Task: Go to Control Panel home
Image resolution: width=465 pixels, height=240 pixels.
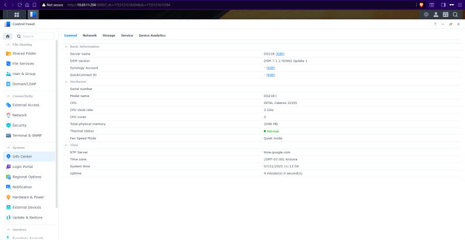Action: (x=8, y=37)
